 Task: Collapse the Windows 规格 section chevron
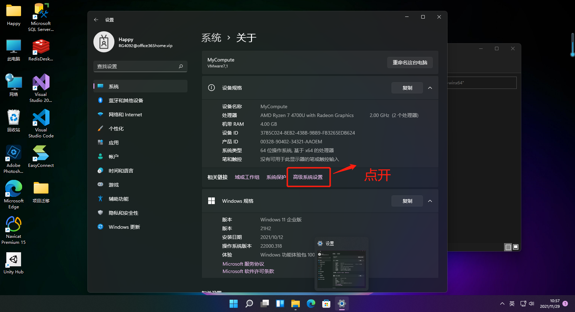(430, 201)
